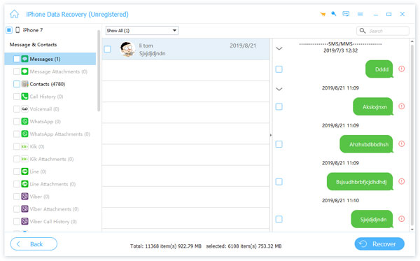Open the li tom conversation row
420x261 pixels.
[x=185, y=49]
